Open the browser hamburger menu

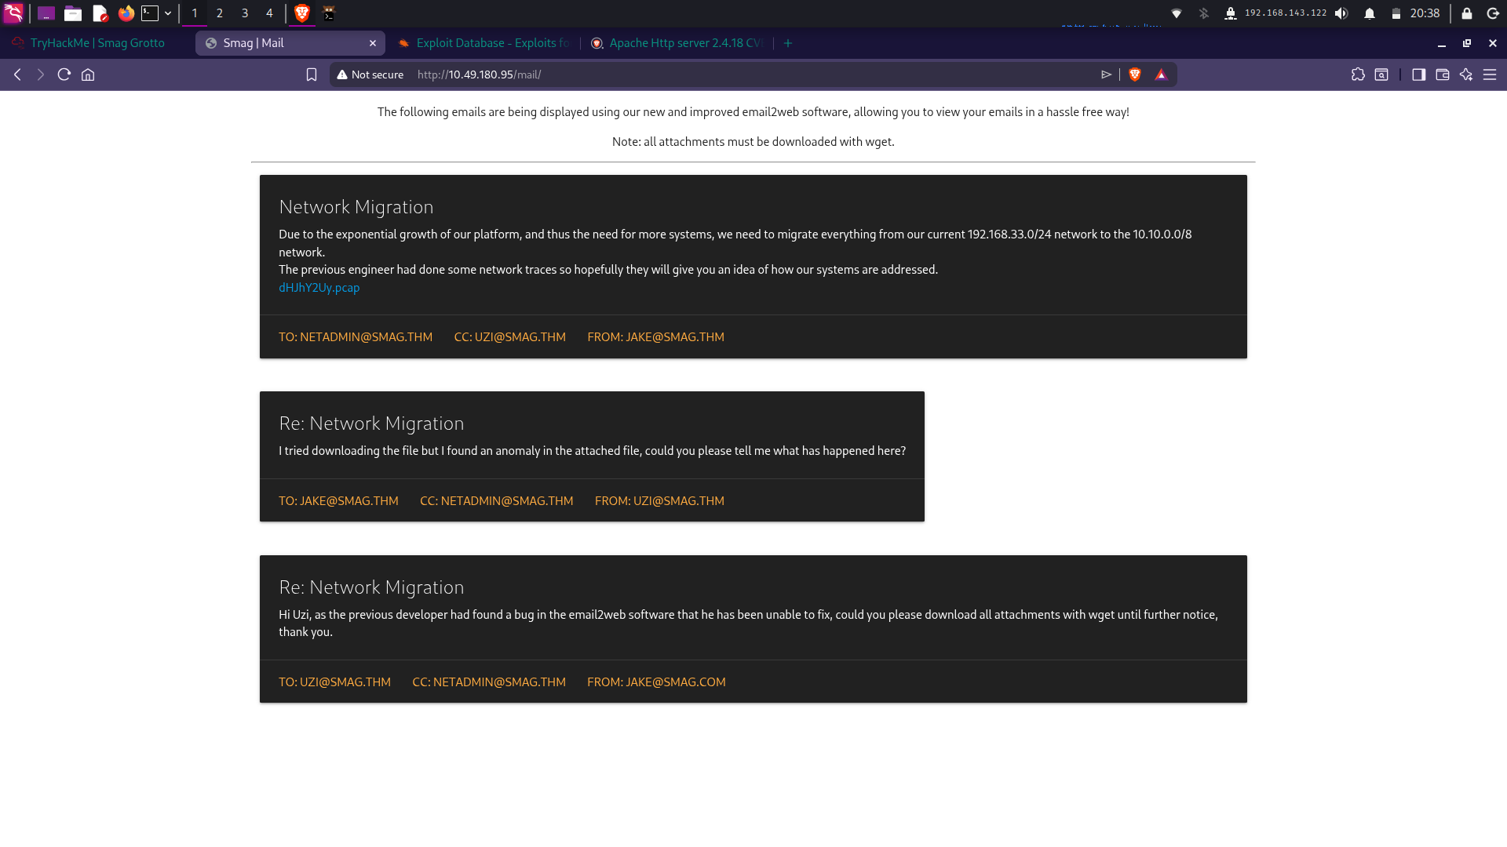(x=1490, y=75)
